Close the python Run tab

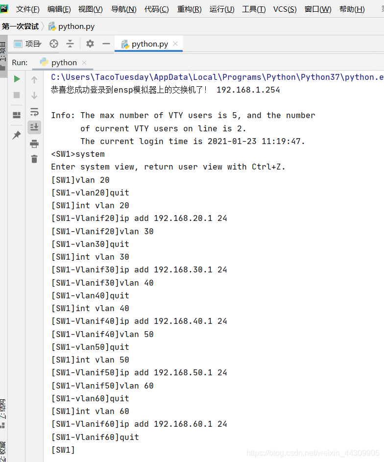[84, 62]
